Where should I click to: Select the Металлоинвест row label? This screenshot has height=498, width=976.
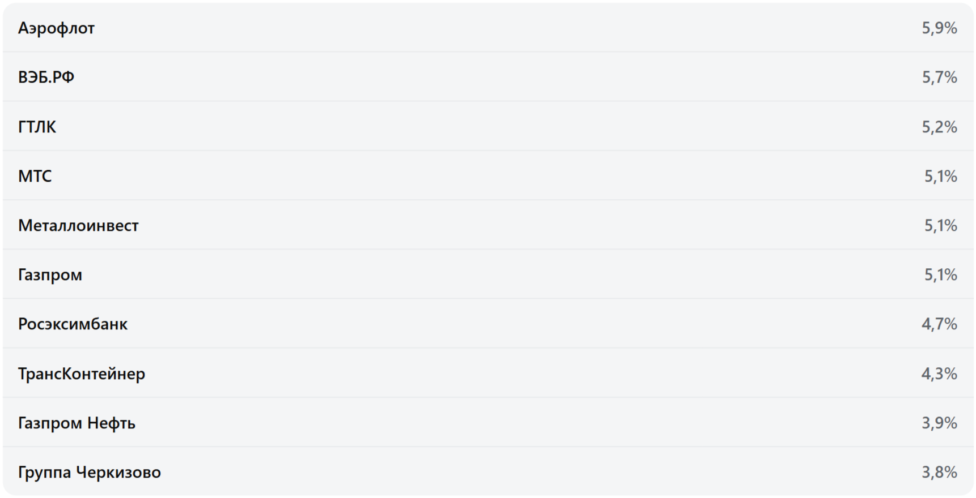[x=78, y=225]
